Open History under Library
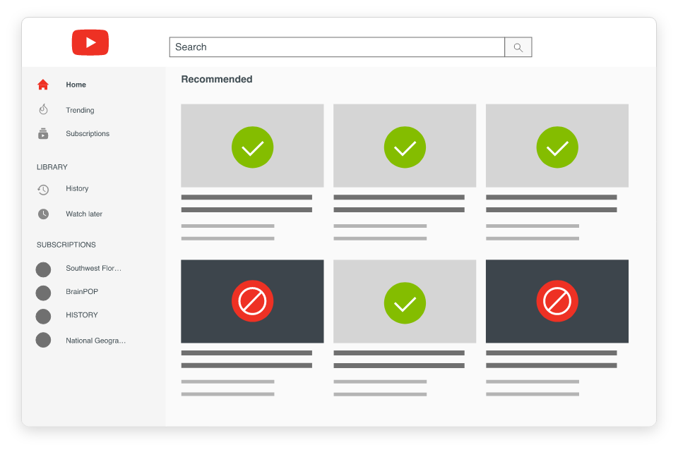The image size is (678, 452). tap(77, 188)
